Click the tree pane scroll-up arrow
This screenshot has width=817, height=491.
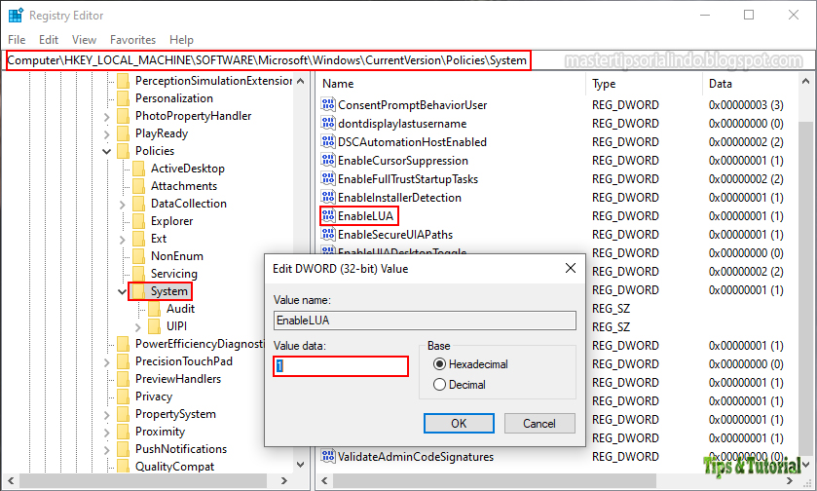301,81
